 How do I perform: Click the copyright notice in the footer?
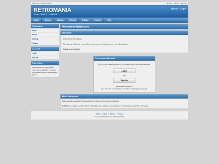[x=109, y=117]
